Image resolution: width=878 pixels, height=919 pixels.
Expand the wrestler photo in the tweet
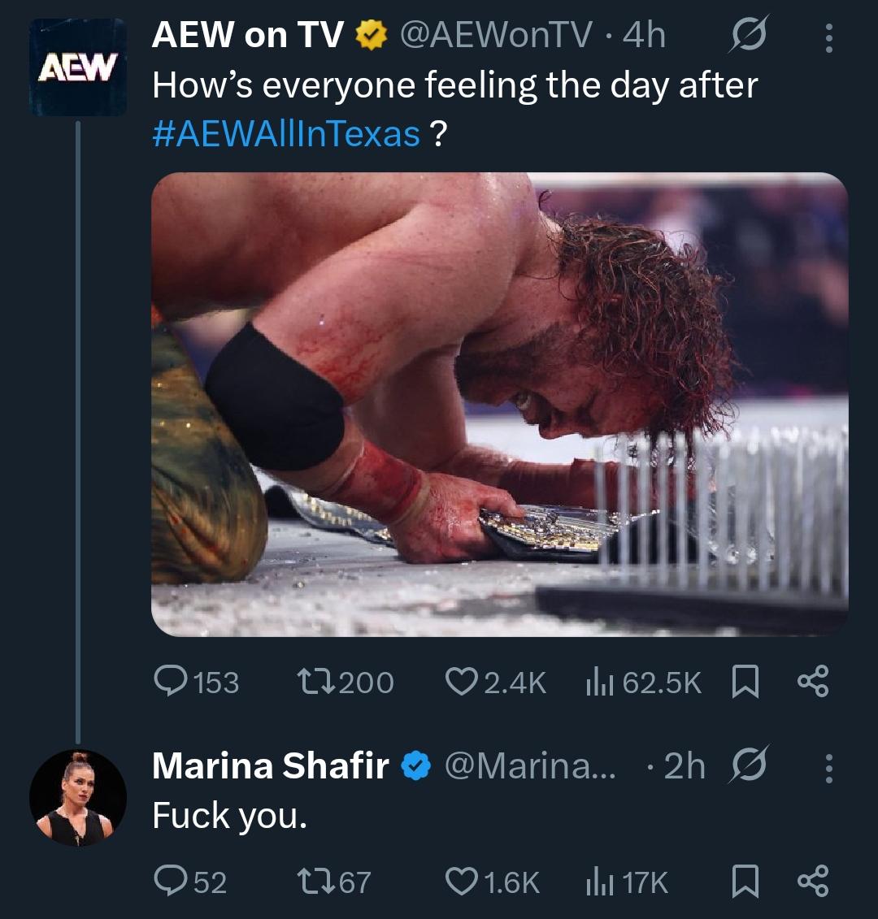click(x=499, y=405)
